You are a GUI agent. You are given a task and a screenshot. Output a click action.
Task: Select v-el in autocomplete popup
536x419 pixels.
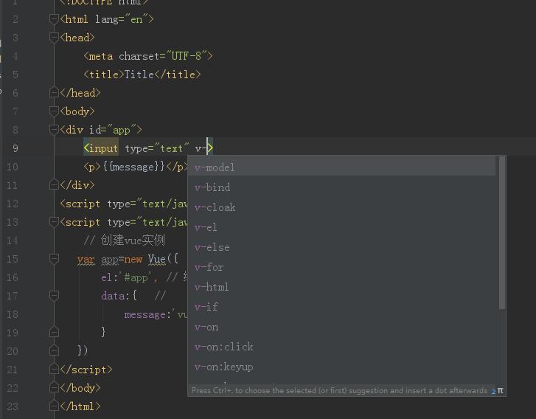click(x=341, y=227)
